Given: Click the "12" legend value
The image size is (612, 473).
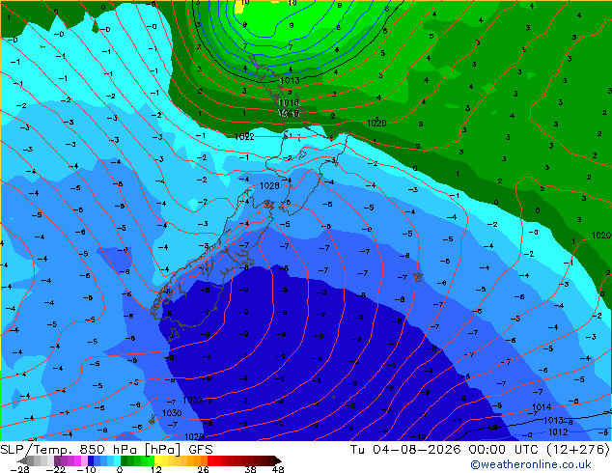Looking at the screenshot, I should [156, 469].
